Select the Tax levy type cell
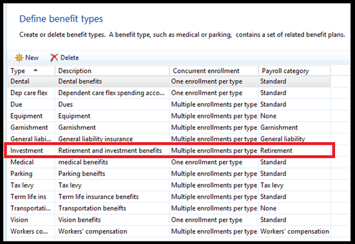355x244 pixels. click(x=31, y=185)
